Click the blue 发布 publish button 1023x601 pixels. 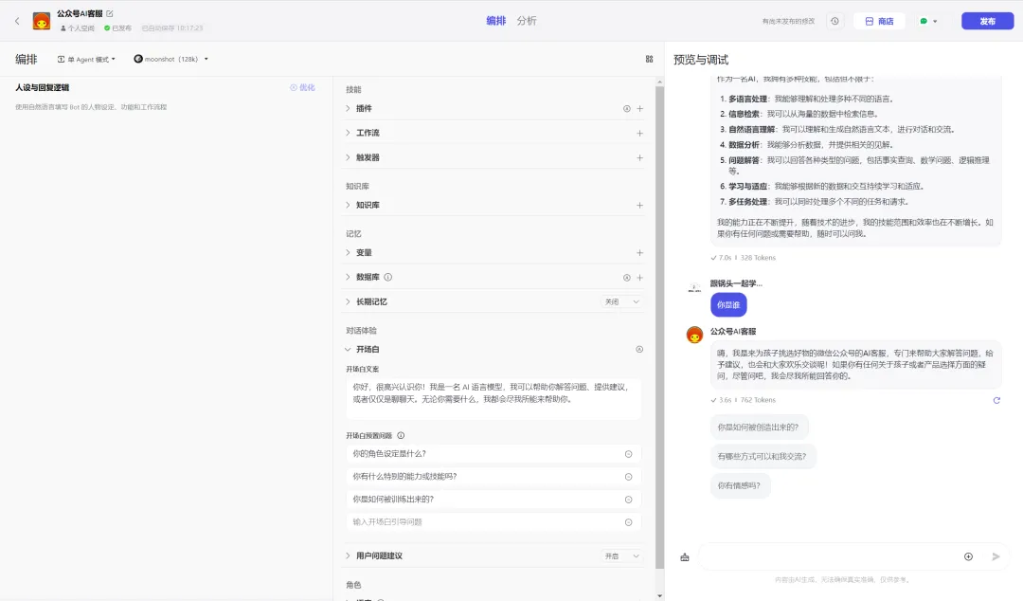point(987,21)
